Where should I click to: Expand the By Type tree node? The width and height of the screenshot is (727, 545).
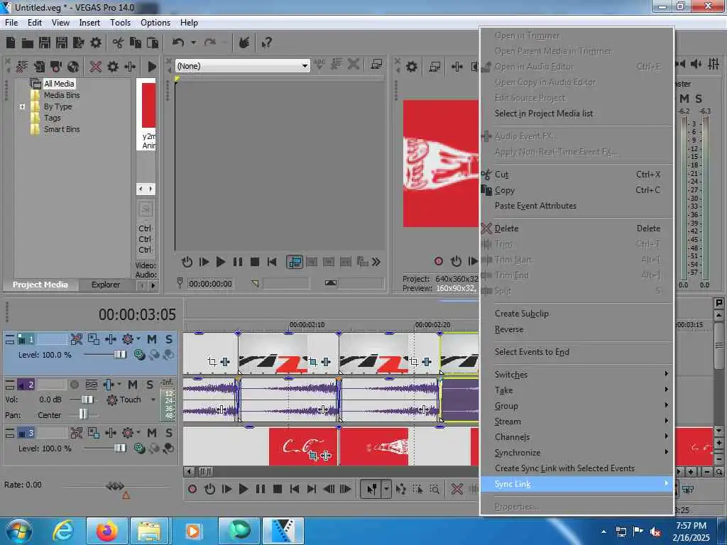click(x=22, y=106)
